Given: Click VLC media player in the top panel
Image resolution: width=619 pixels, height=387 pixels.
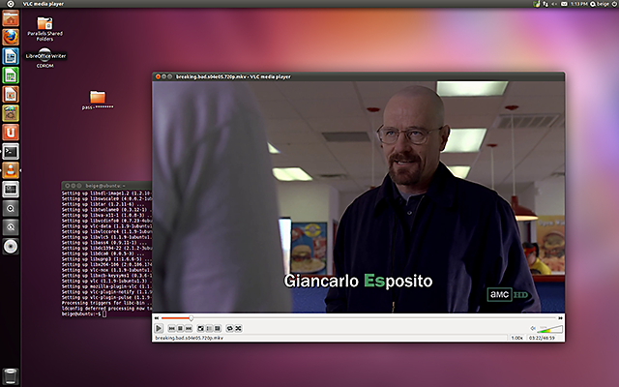Looking at the screenshot, I should point(43,4).
